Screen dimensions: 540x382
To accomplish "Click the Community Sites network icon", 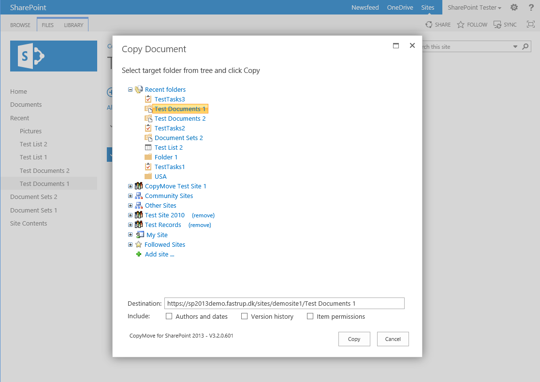I will 138,196.
